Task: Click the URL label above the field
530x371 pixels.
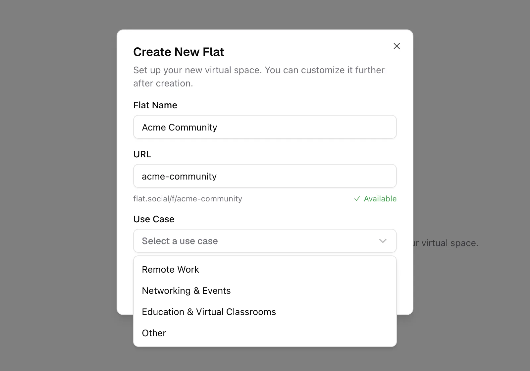Action: pos(142,154)
